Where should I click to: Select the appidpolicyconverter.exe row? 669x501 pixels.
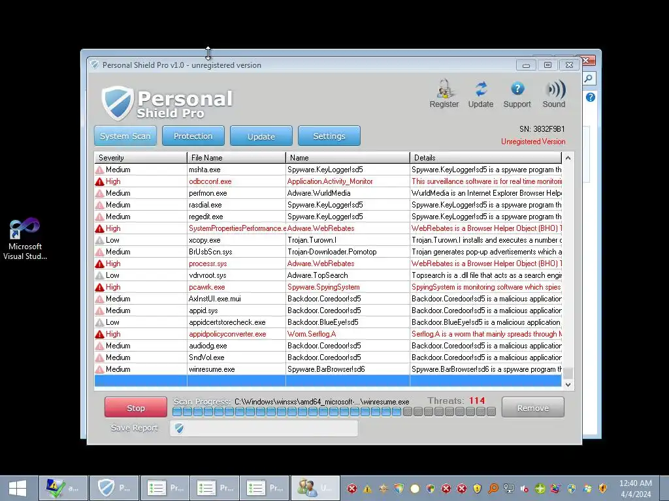328,334
